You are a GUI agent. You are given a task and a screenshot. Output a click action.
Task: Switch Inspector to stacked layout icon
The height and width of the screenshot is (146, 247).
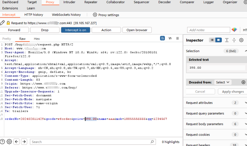[x=212, y=40]
